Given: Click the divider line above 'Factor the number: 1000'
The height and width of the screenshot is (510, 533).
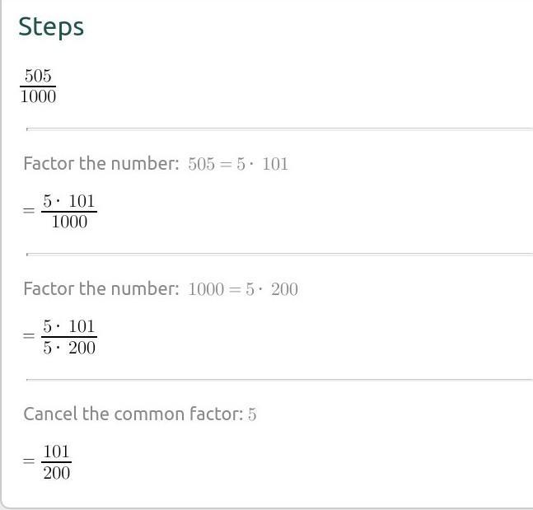Looking at the screenshot, I should click(280, 254).
